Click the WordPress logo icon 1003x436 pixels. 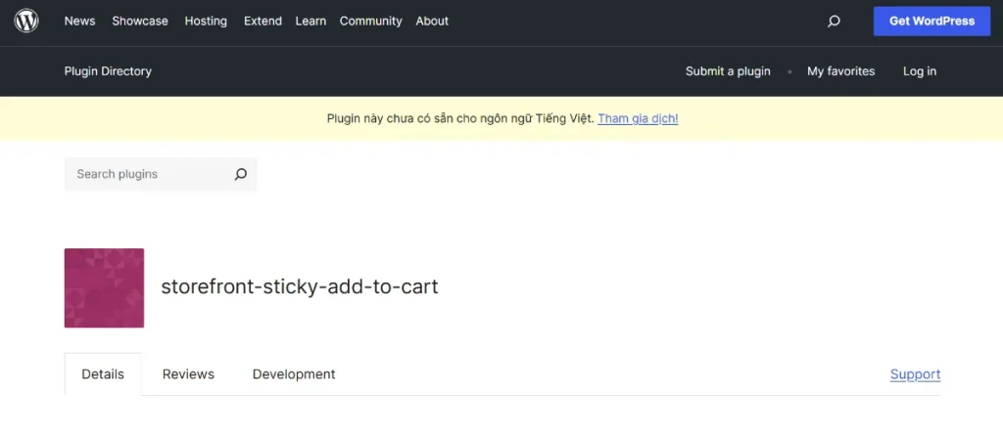pos(26,21)
